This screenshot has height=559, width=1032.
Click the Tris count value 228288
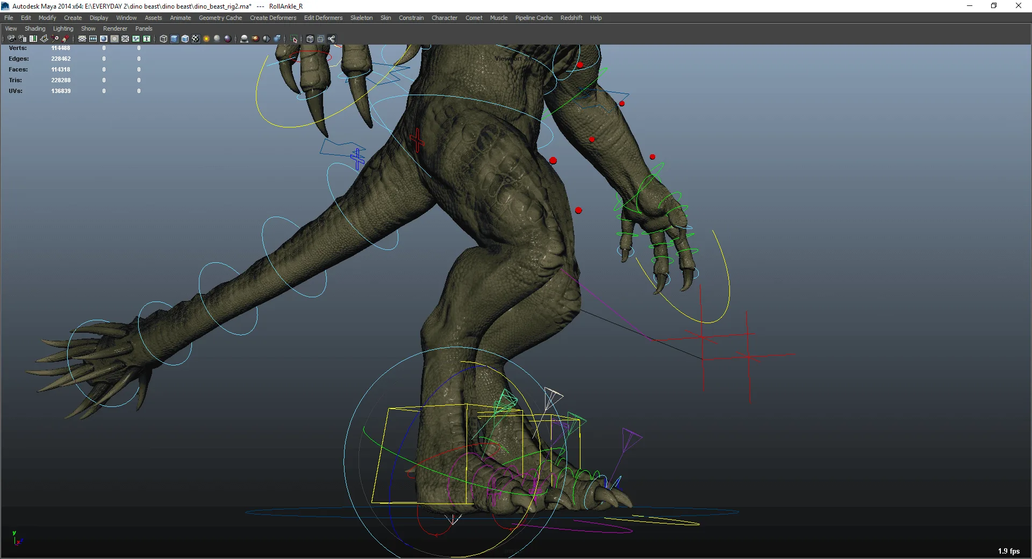[x=61, y=80]
